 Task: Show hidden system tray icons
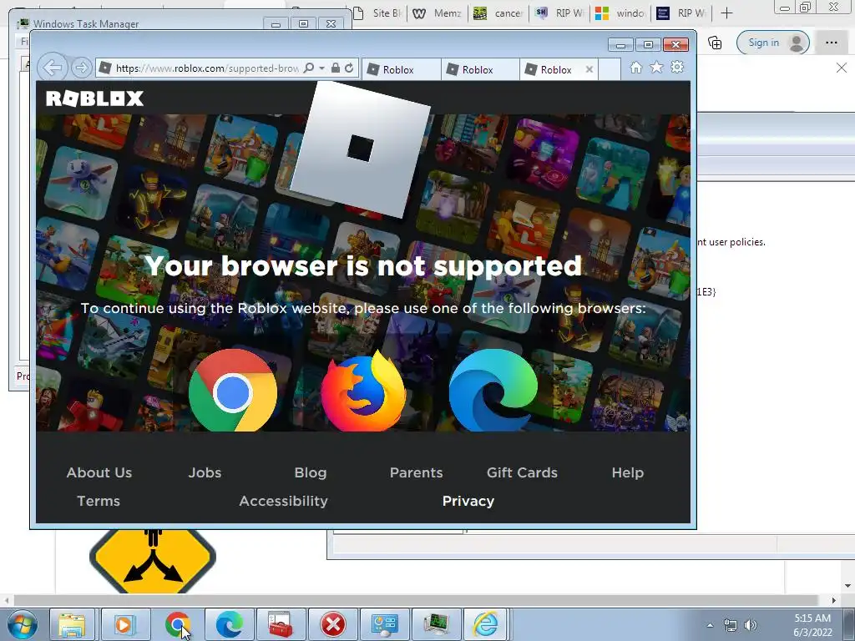coord(710,625)
